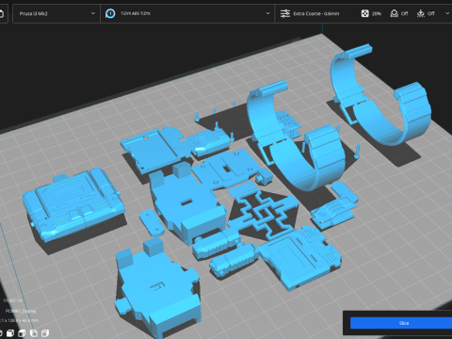
Task: Click the print settings sliders icon
Action: pyautogui.click(x=285, y=13)
